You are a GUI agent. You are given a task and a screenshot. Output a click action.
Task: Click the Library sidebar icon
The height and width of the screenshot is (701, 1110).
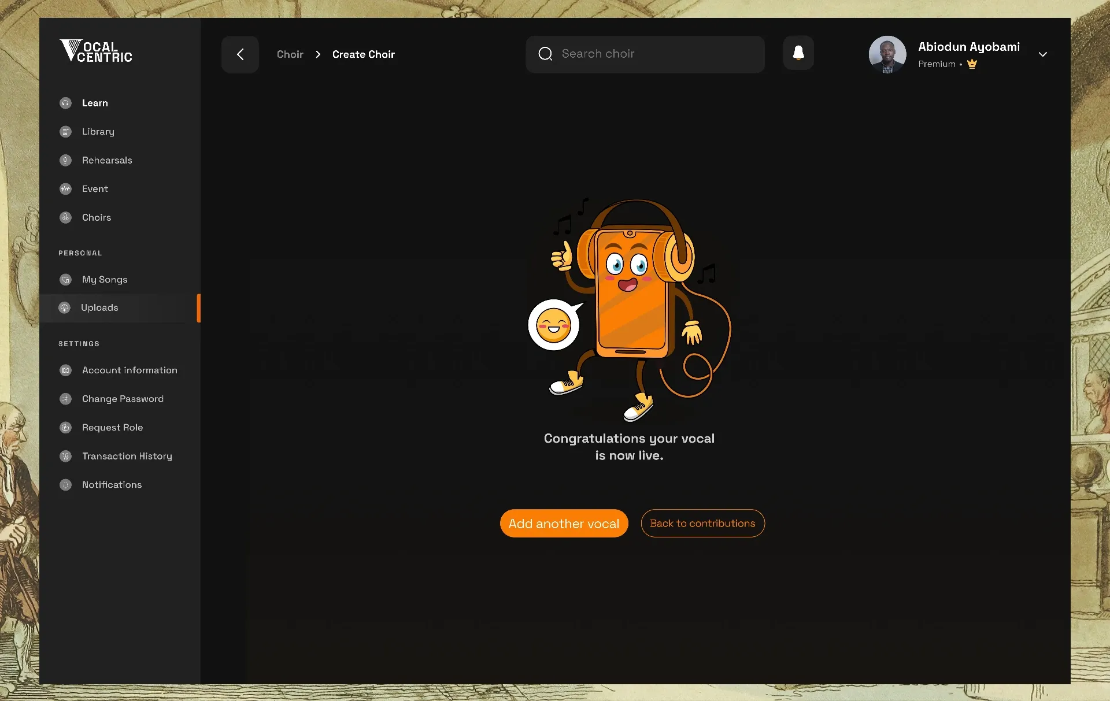65,132
